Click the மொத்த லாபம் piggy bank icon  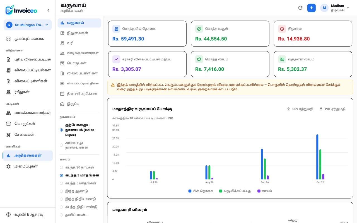point(199,59)
